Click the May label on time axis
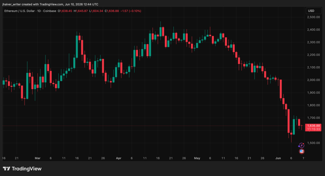The image size is (325, 176). point(197,158)
